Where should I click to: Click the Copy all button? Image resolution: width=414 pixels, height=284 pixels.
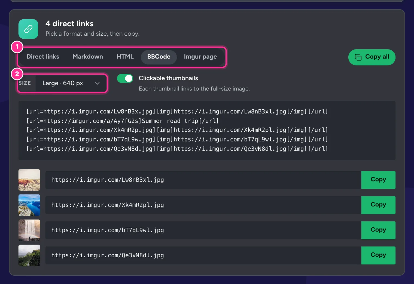[x=372, y=57]
